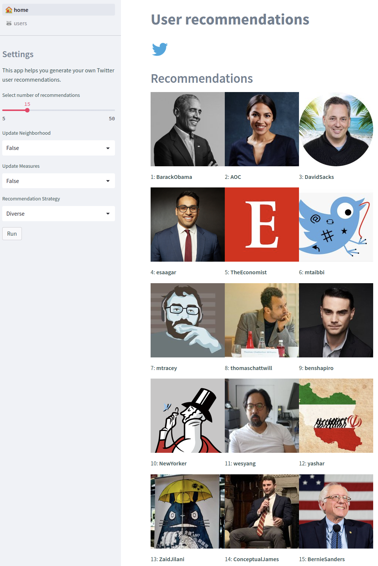Click the yashar Iran map avatar

336,416
